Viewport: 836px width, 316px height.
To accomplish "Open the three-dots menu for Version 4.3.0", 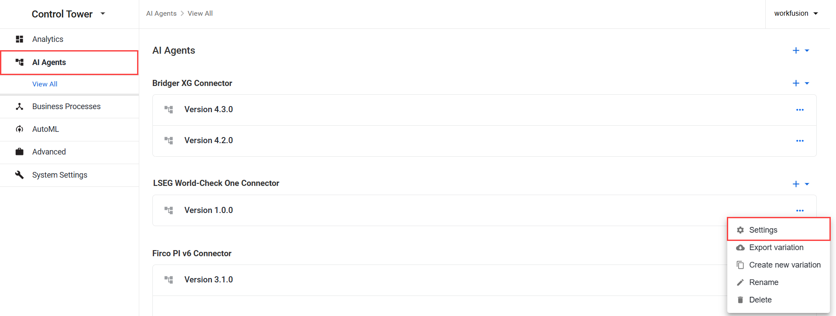I will coord(800,110).
